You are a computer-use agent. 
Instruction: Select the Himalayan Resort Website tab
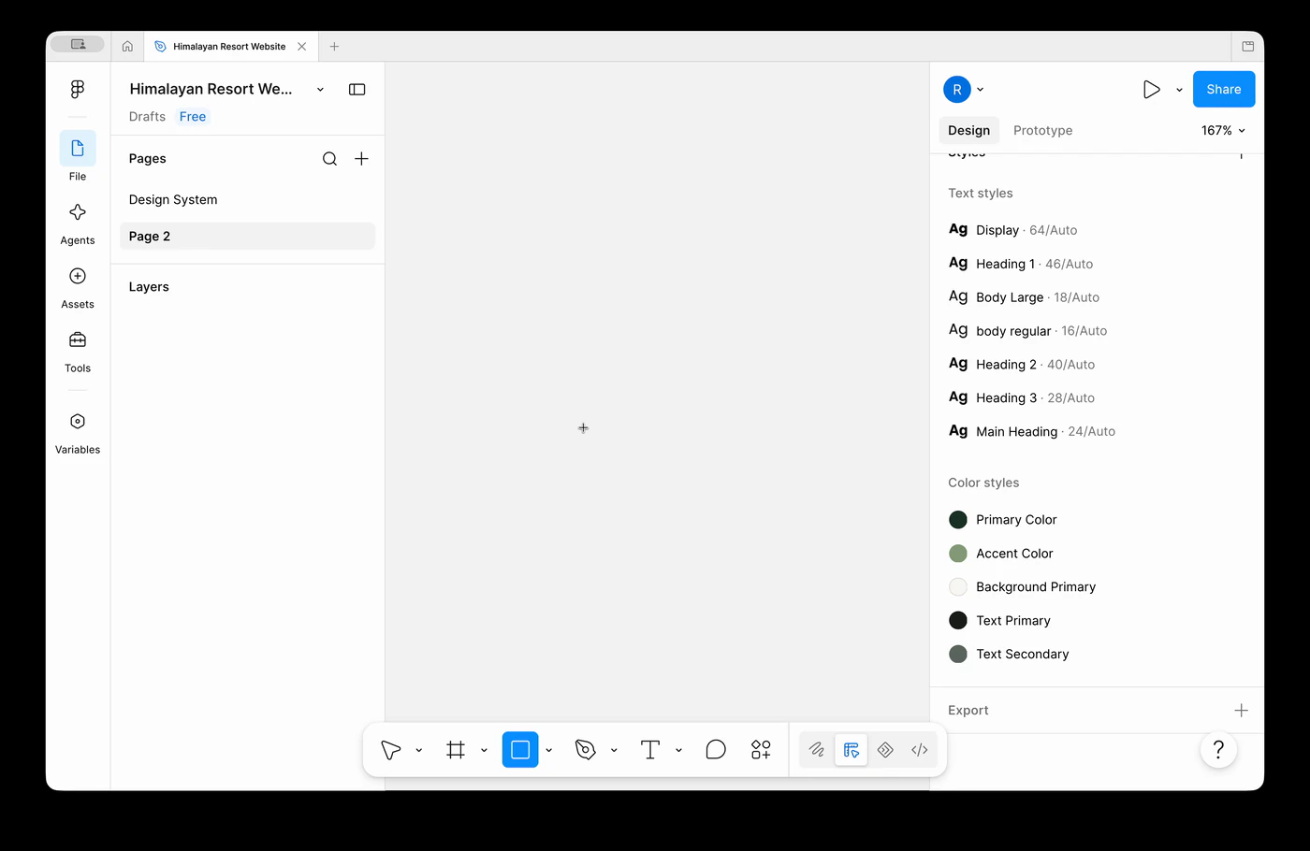[229, 47]
